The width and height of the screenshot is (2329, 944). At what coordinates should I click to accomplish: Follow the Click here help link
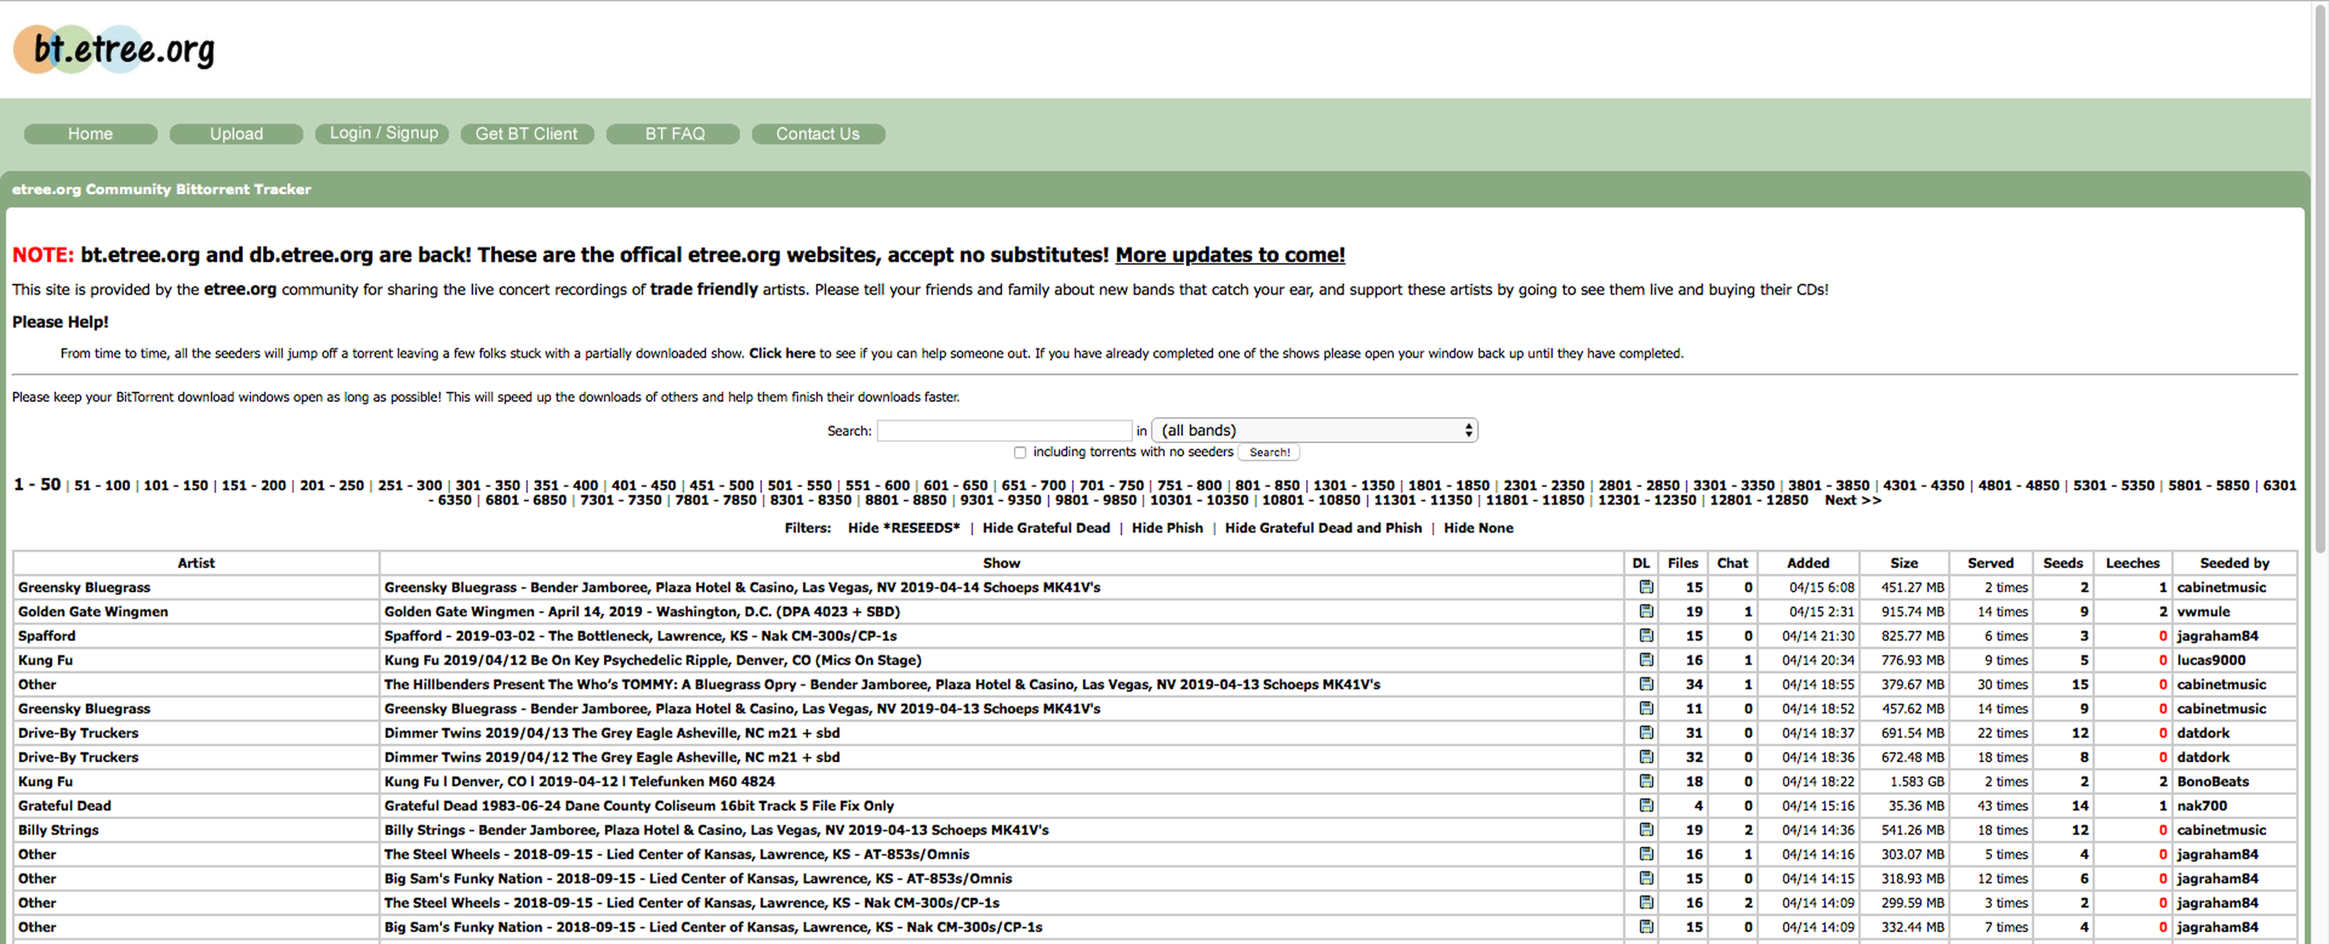tap(781, 354)
